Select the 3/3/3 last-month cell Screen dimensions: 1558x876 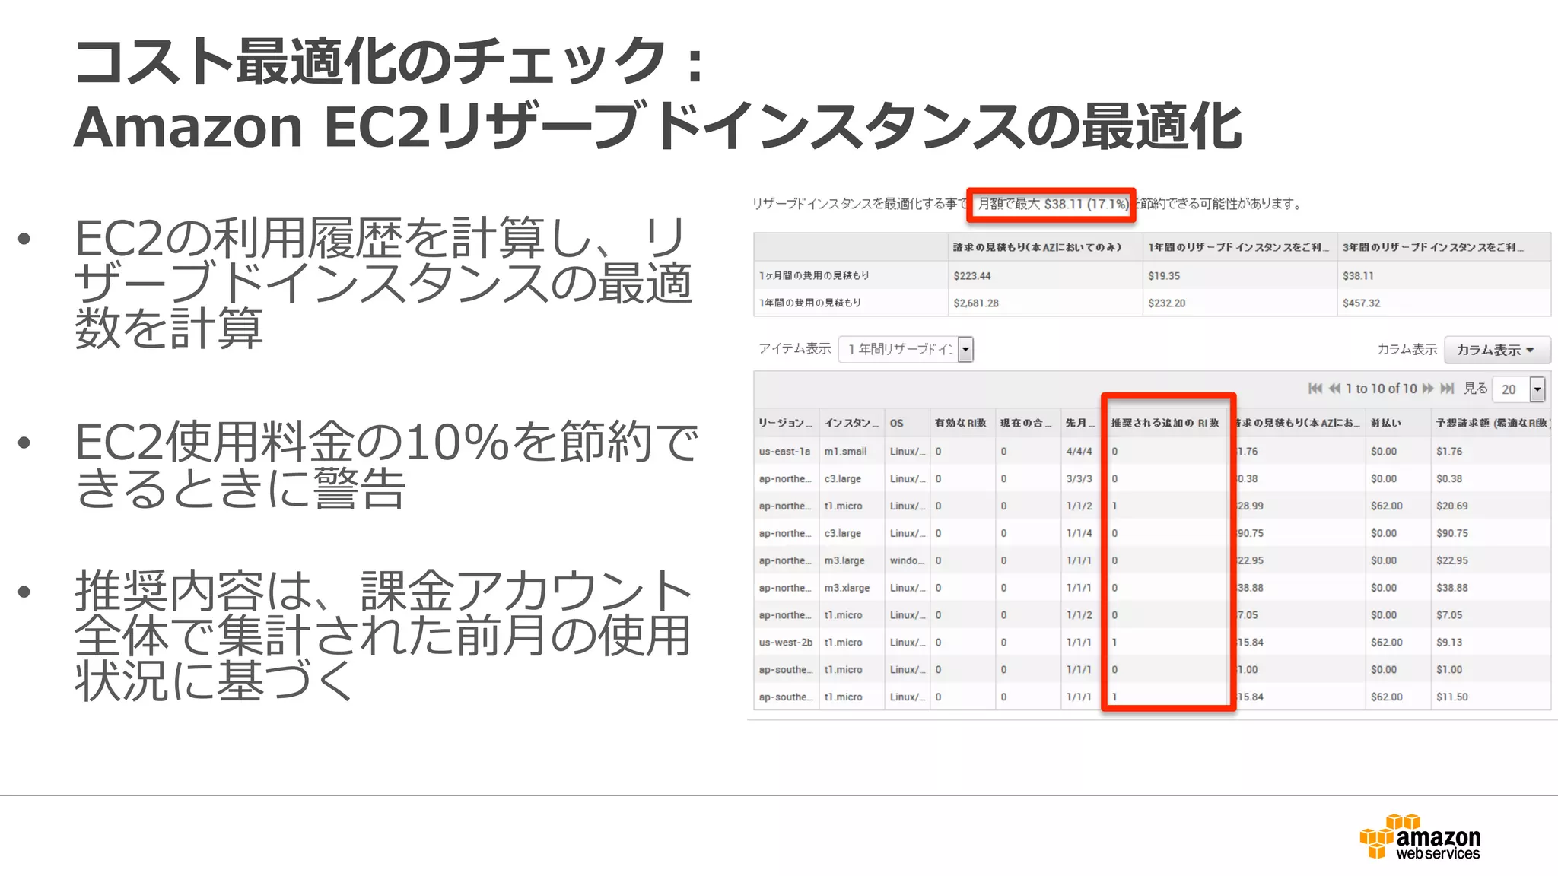(x=1080, y=479)
